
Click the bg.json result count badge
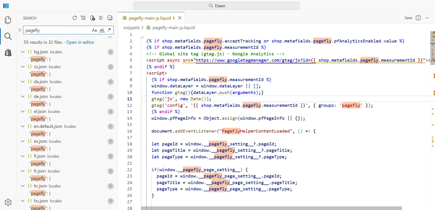(110, 52)
